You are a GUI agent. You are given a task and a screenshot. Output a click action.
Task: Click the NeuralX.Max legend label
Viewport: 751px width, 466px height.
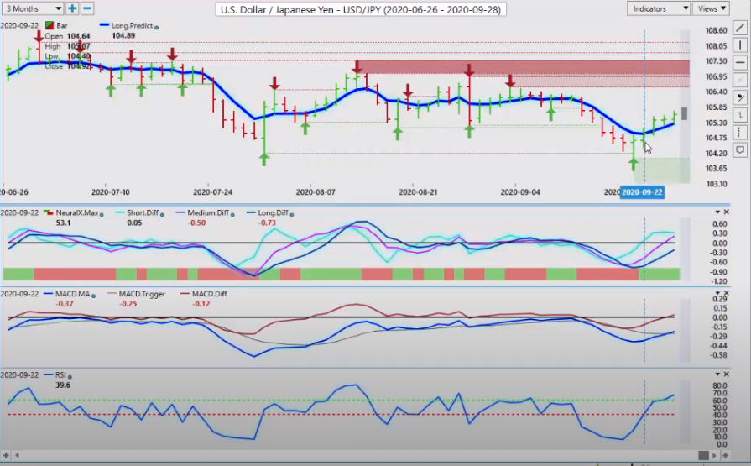tap(77, 213)
